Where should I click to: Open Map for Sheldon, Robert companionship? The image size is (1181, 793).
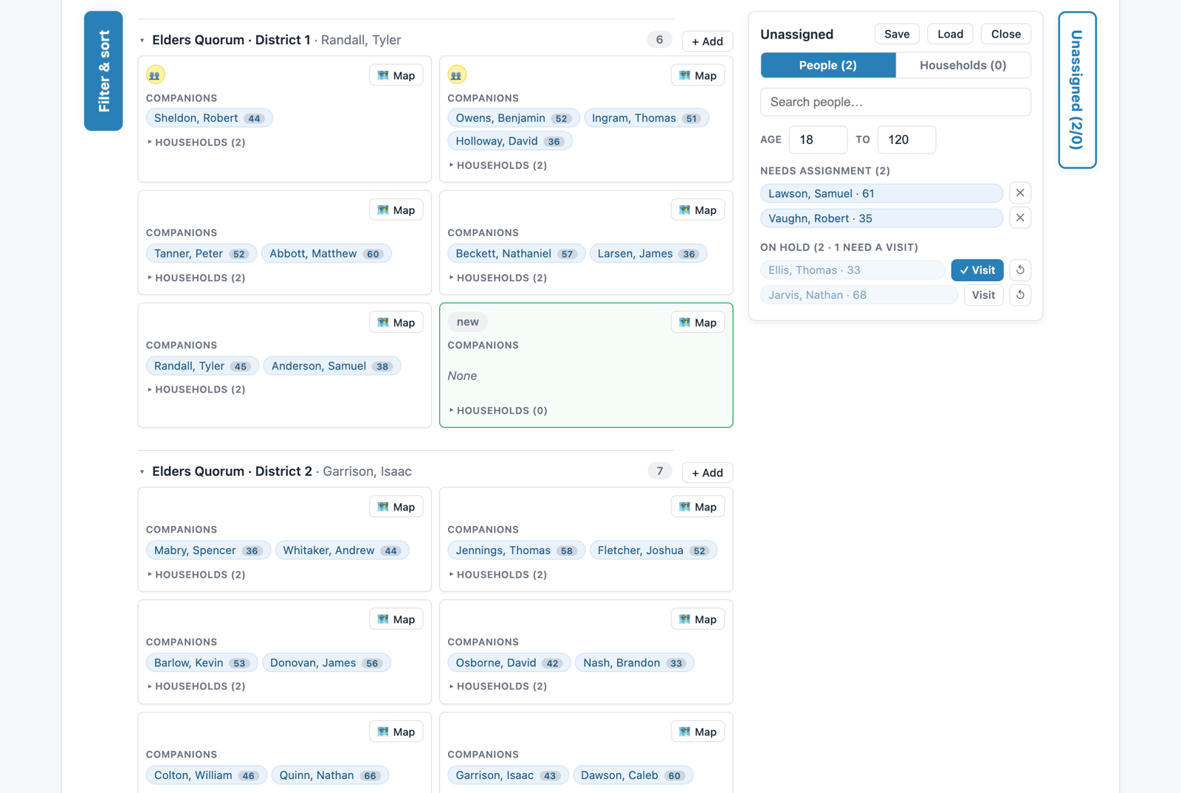click(x=396, y=75)
